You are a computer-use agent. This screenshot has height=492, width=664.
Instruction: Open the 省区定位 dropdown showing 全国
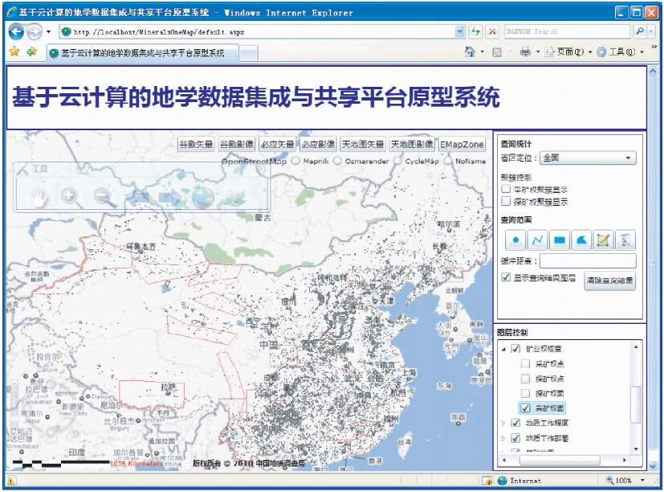(588, 158)
